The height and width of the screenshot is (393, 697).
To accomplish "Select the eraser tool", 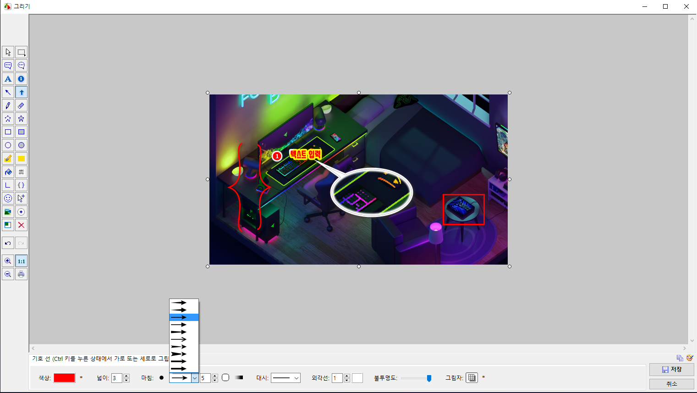I will pyautogui.click(x=21, y=105).
